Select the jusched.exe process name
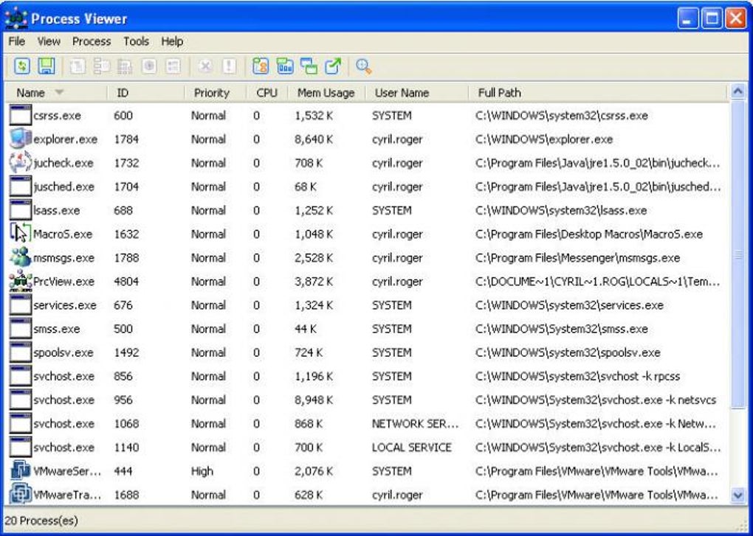This screenshot has width=753, height=536. click(x=64, y=187)
